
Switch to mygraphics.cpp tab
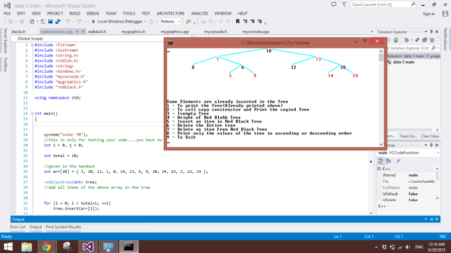(x=174, y=32)
